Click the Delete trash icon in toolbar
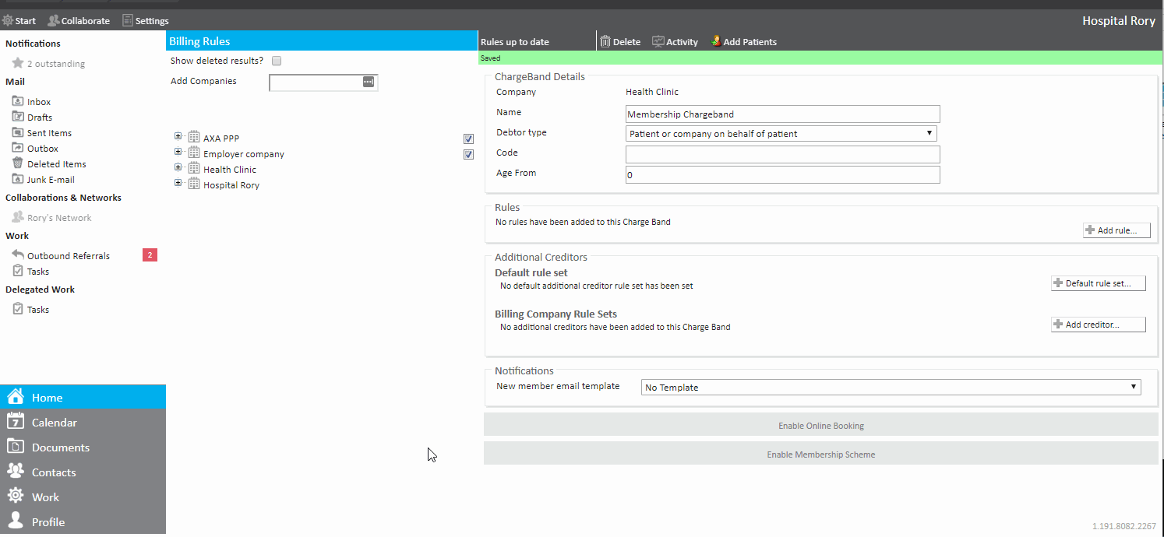 (605, 42)
